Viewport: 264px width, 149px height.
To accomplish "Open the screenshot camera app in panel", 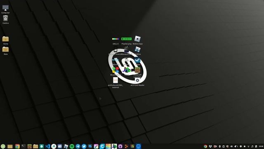I will pos(60,146).
